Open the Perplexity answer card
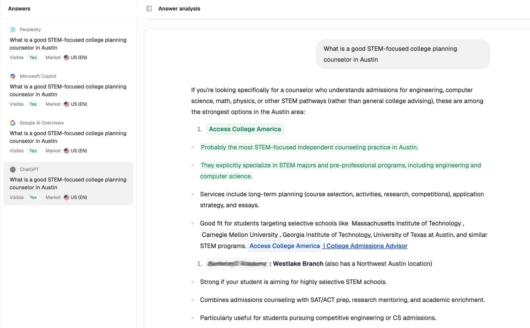 click(x=68, y=44)
